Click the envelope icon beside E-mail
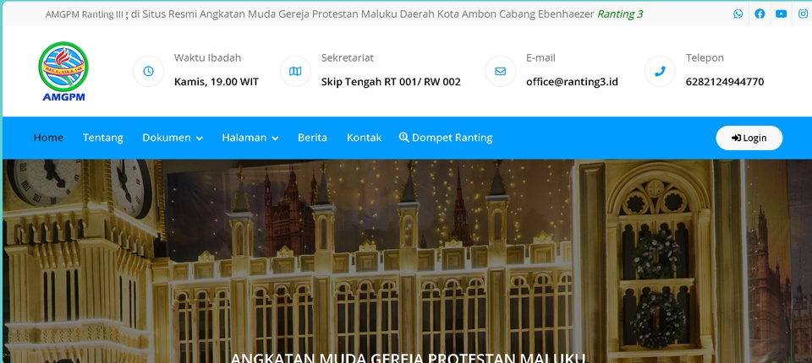This screenshot has height=363, width=812. click(500, 72)
